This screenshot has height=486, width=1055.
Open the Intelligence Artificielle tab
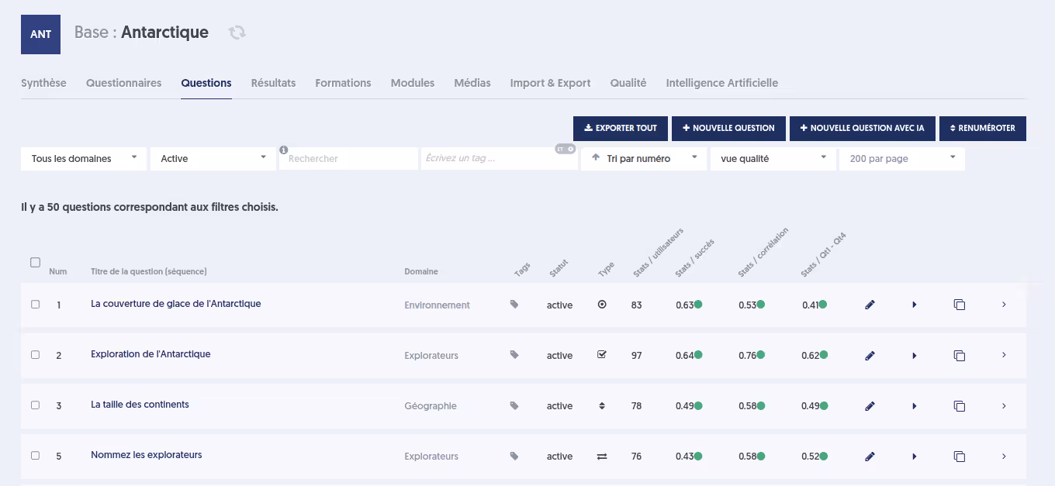[x=722, y=83]
